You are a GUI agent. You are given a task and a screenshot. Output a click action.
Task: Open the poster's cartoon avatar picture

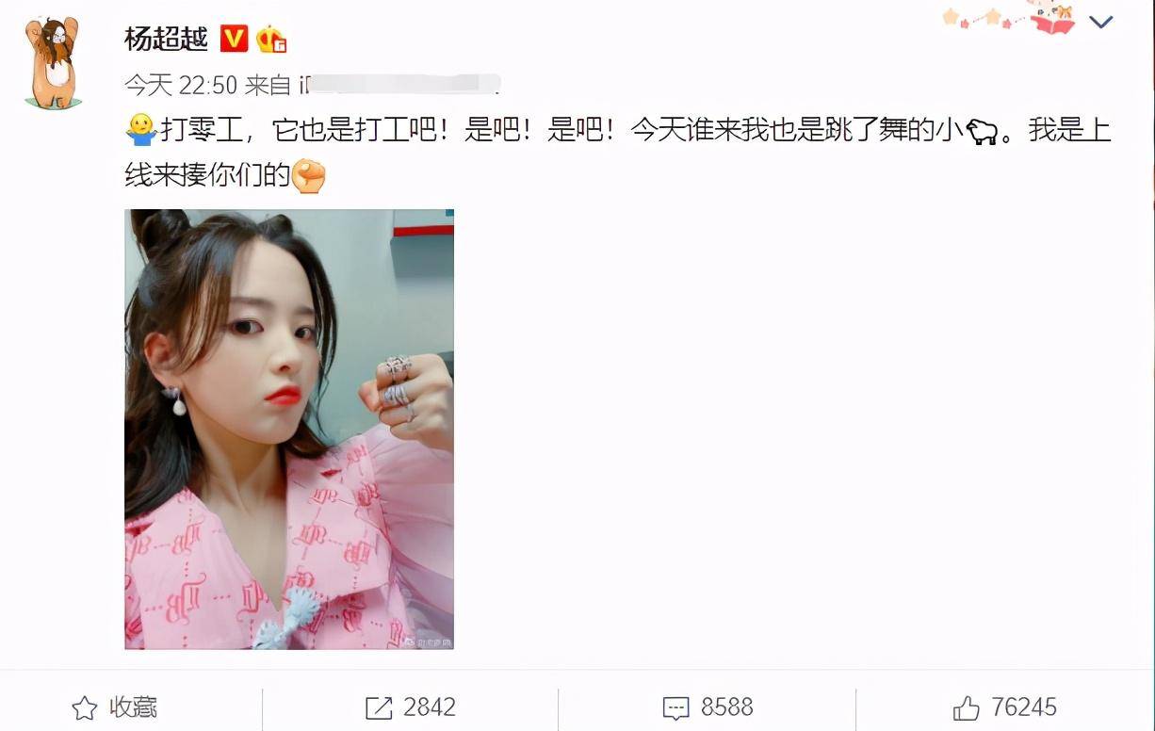[53, 62]
